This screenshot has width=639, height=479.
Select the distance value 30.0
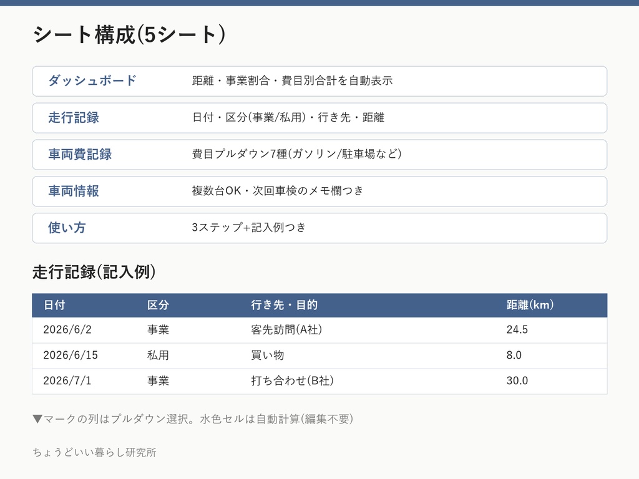517,381
